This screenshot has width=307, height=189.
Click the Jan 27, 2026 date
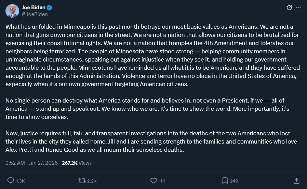click(x=43, y=163)
